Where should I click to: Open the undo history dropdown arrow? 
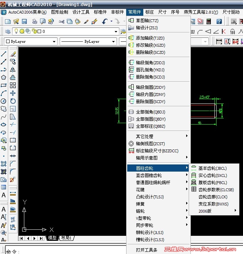click(x=111, y=21)
